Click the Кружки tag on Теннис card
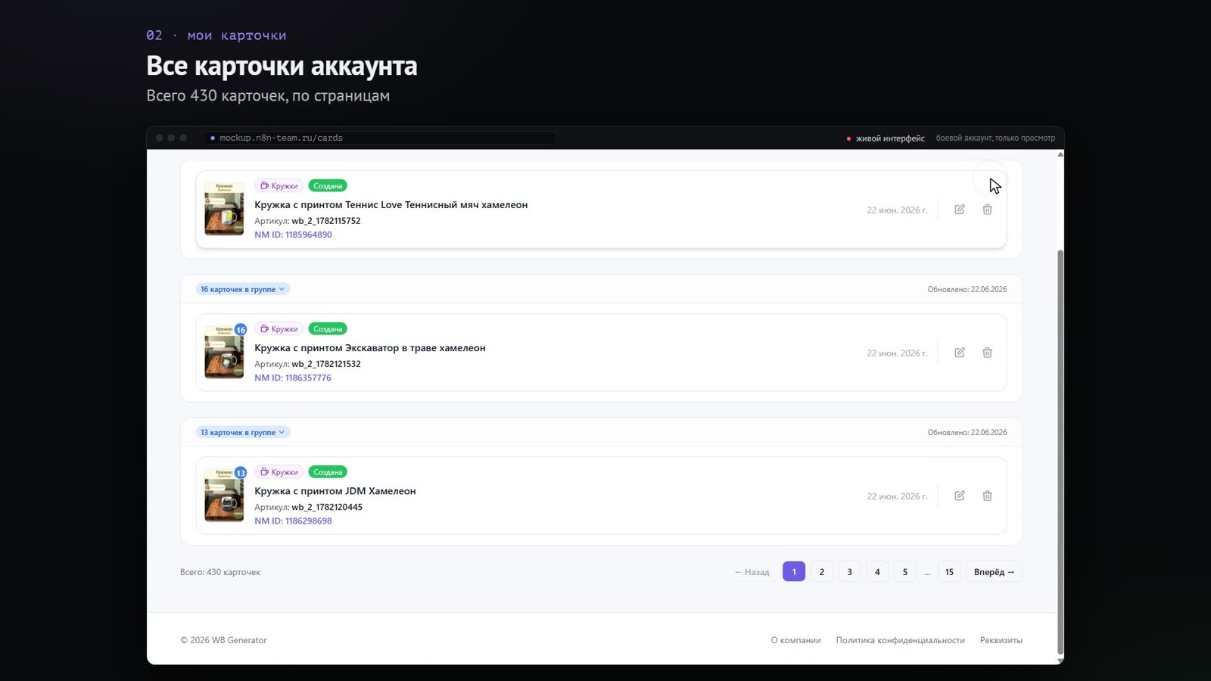1211x681 pixels. tap(279, 185)
